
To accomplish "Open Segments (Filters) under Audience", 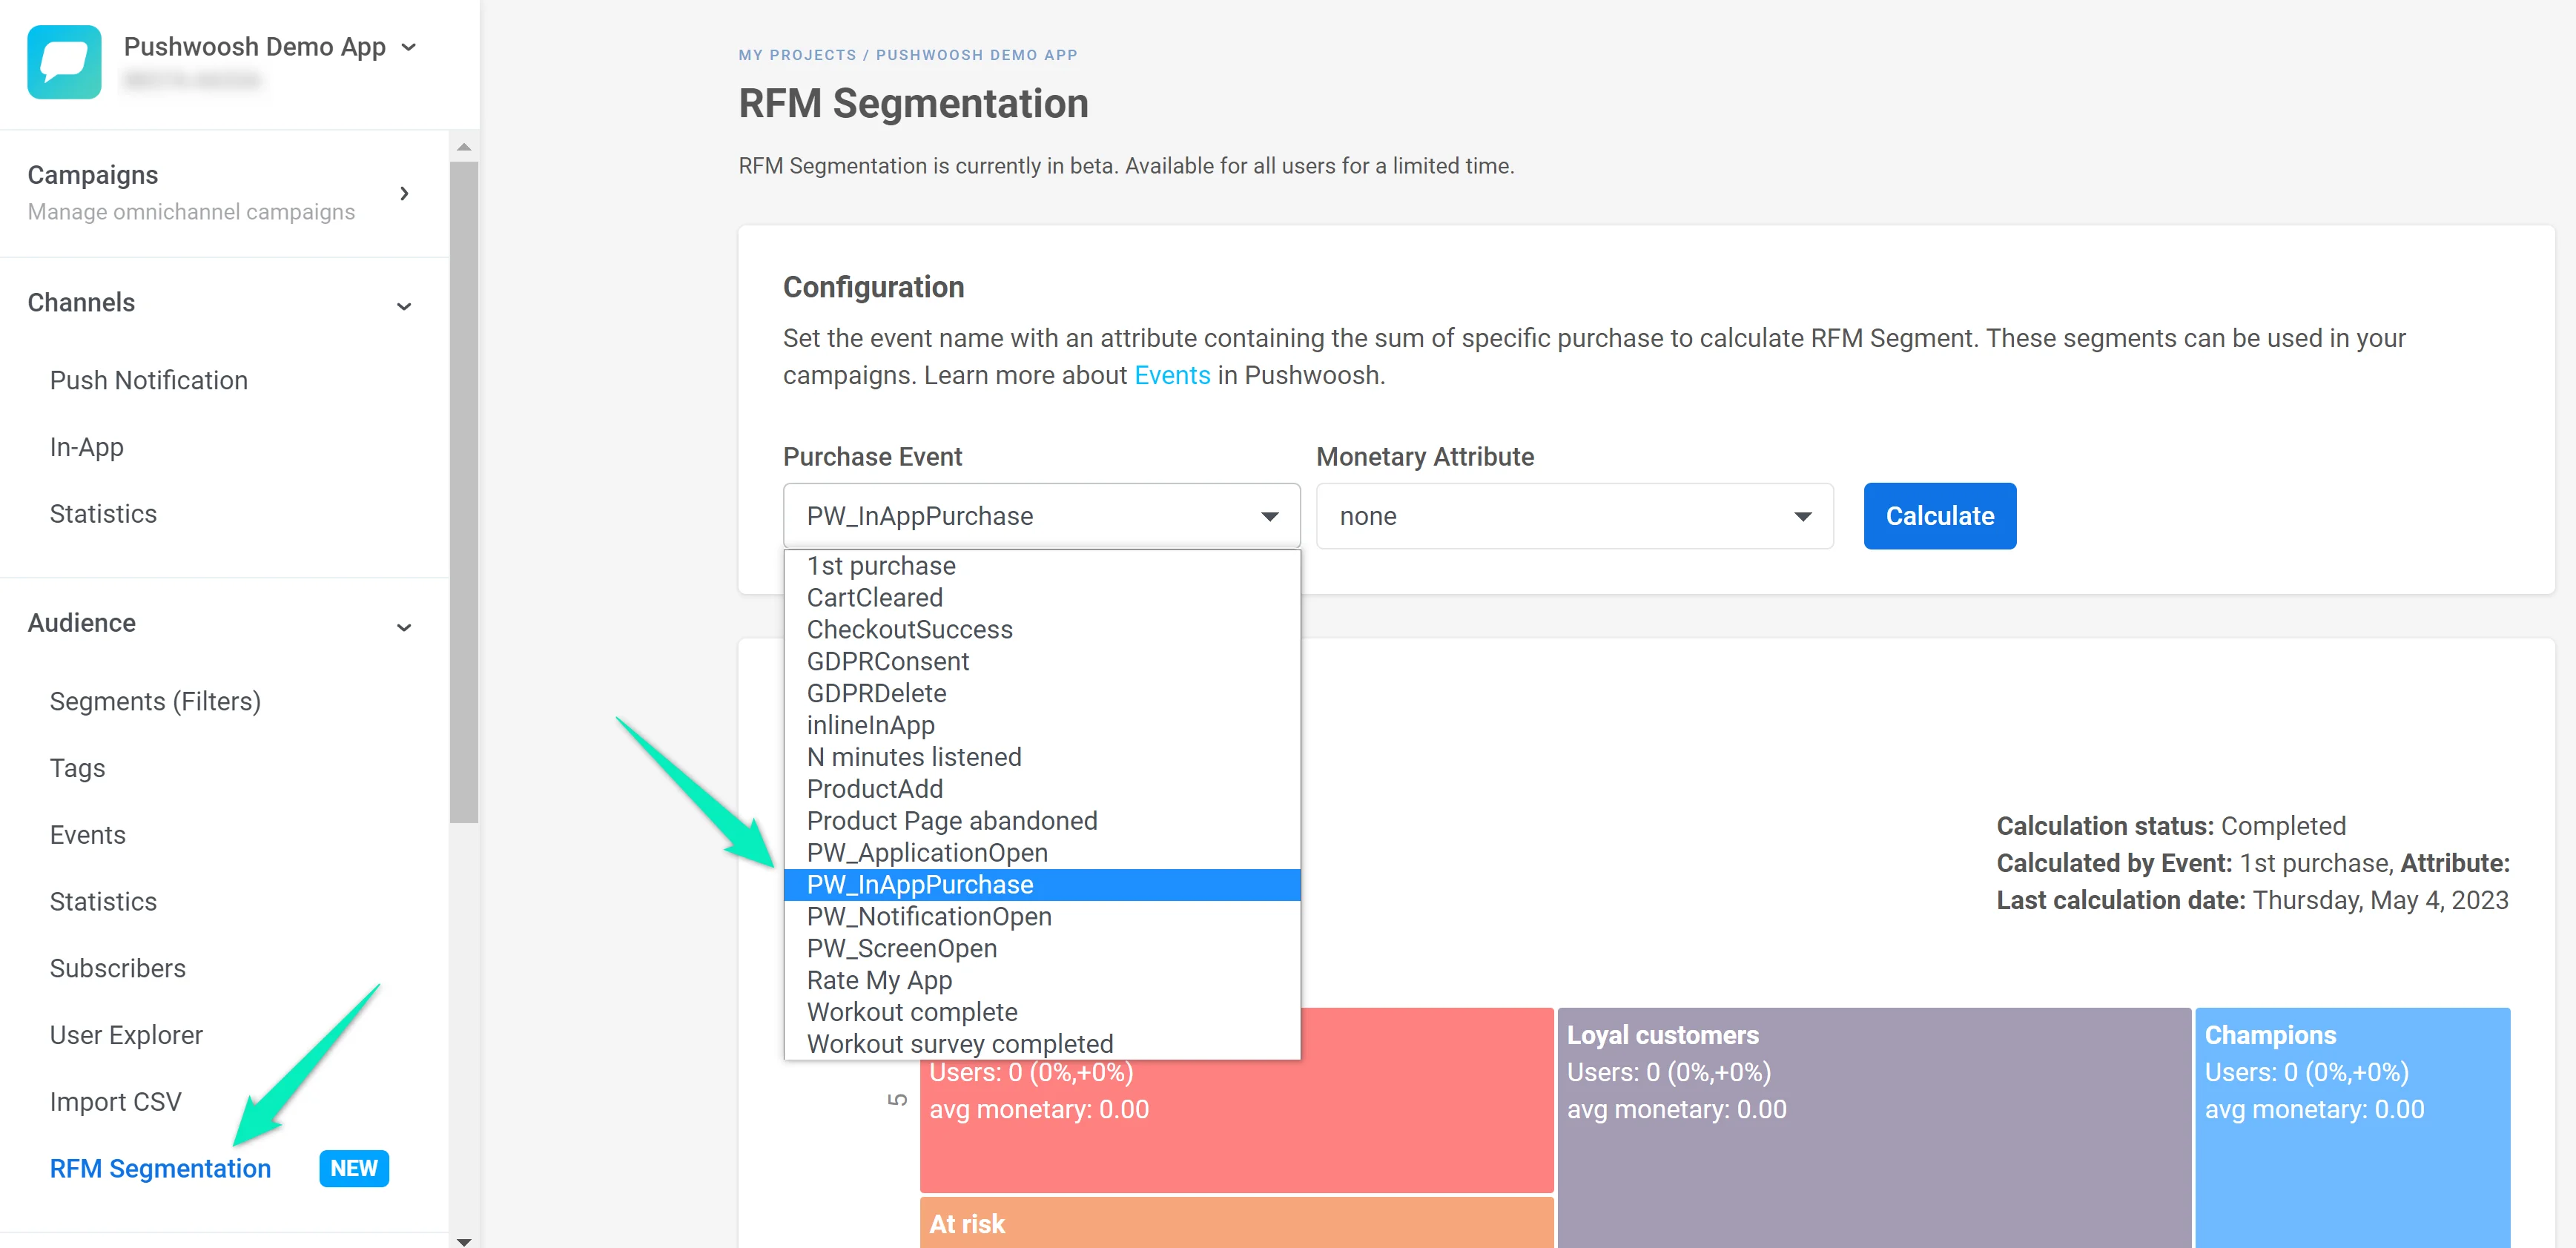I will [155, 701].
